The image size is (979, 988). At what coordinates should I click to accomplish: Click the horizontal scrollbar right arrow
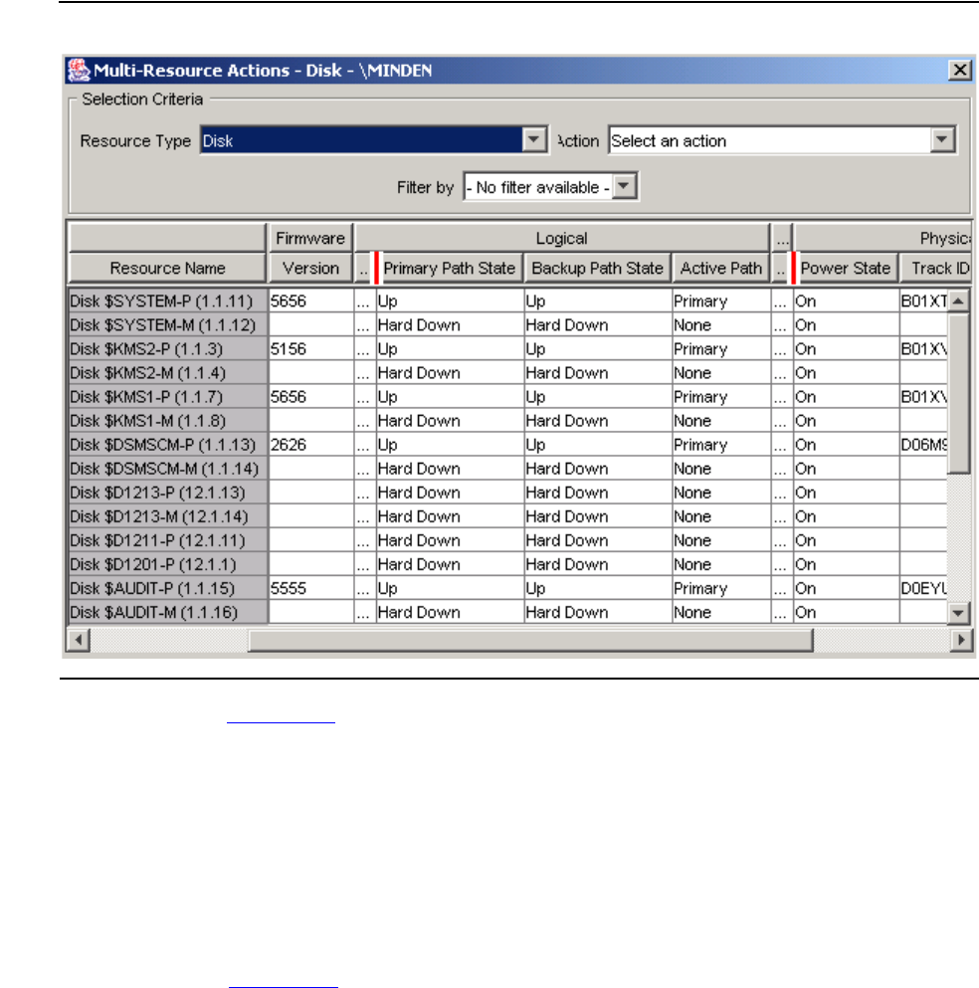coord(960,640)
